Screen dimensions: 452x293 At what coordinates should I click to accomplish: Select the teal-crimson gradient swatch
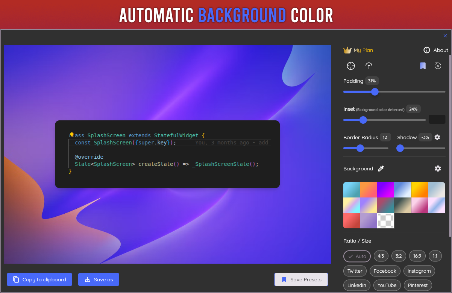pyautogui.click(x=385, y=205)
